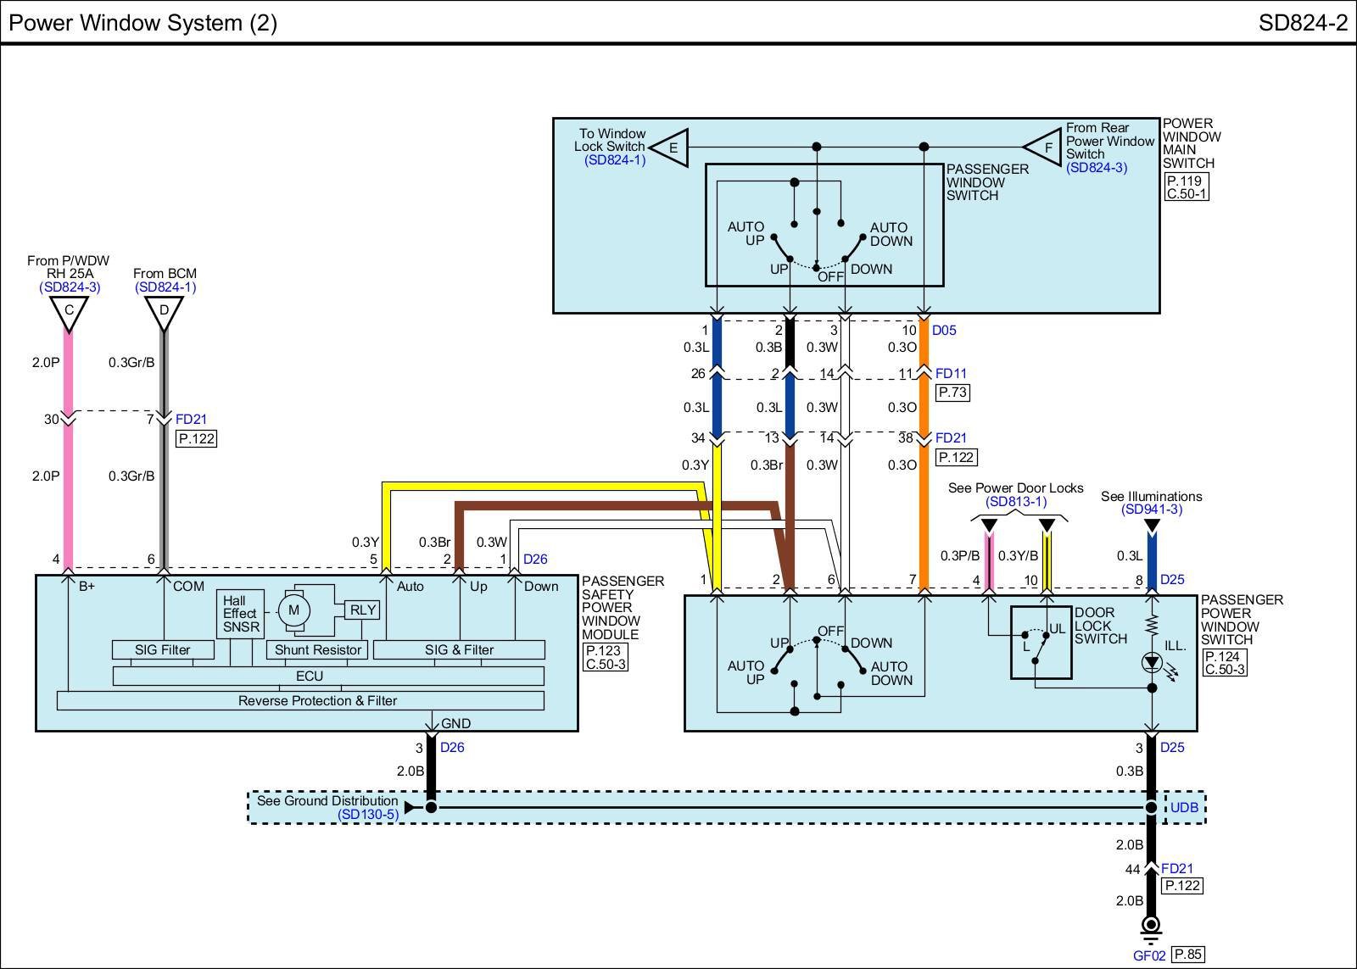Image resolution: width=1357 pixels, height=969 pixels.
Task: Select the ECU block in the module
Action: [x=309, y=676]
